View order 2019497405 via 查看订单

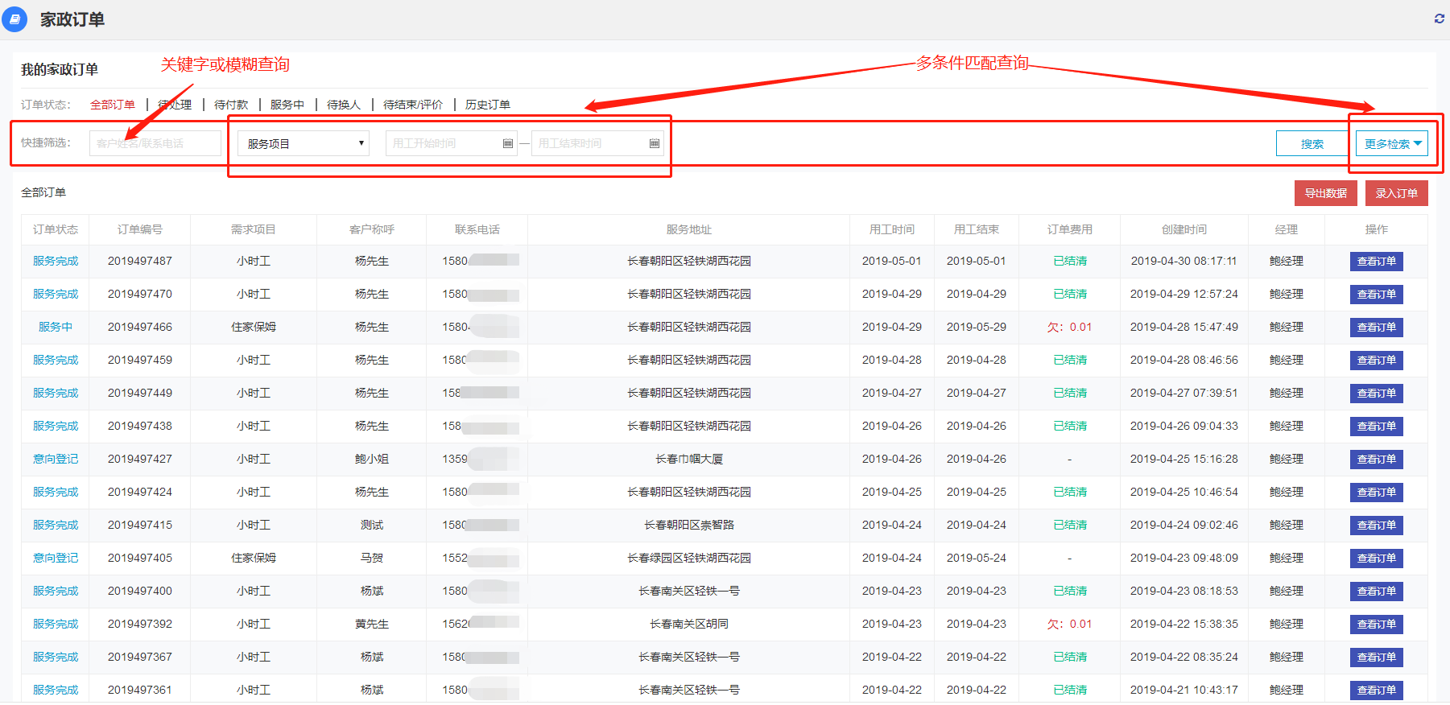click(x=1377, y=559)
